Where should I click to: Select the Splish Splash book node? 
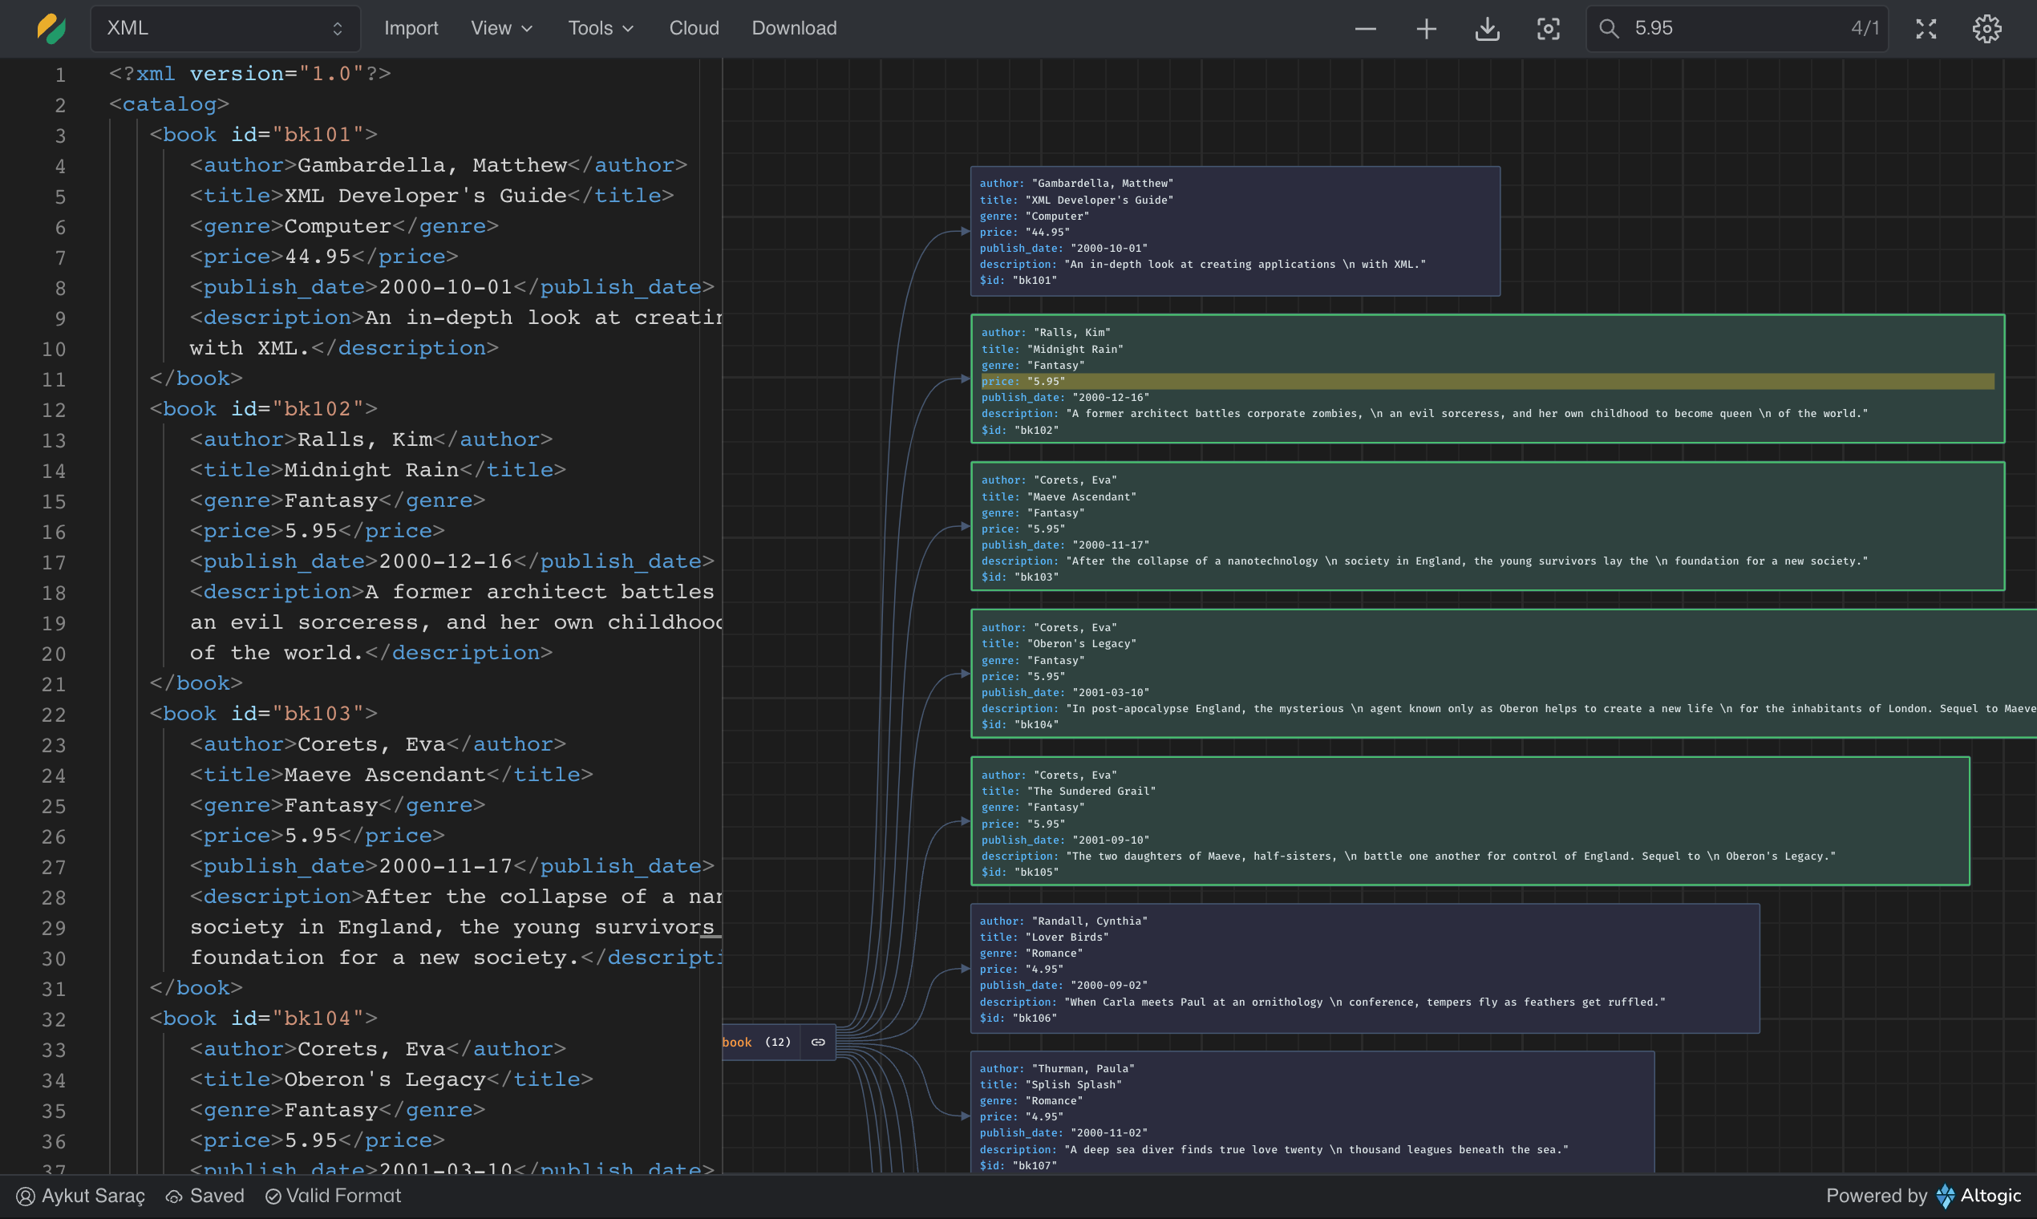click(x=1312, y=1112)
